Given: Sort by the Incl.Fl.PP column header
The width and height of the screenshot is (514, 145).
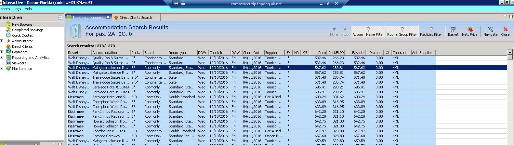Looking at the screenshot, I should 336,53.
